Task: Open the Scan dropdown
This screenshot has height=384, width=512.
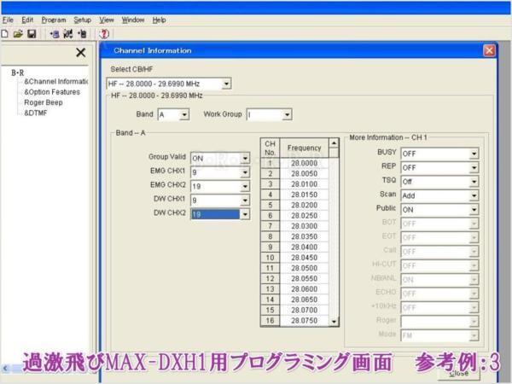Action: pos(474,195)
